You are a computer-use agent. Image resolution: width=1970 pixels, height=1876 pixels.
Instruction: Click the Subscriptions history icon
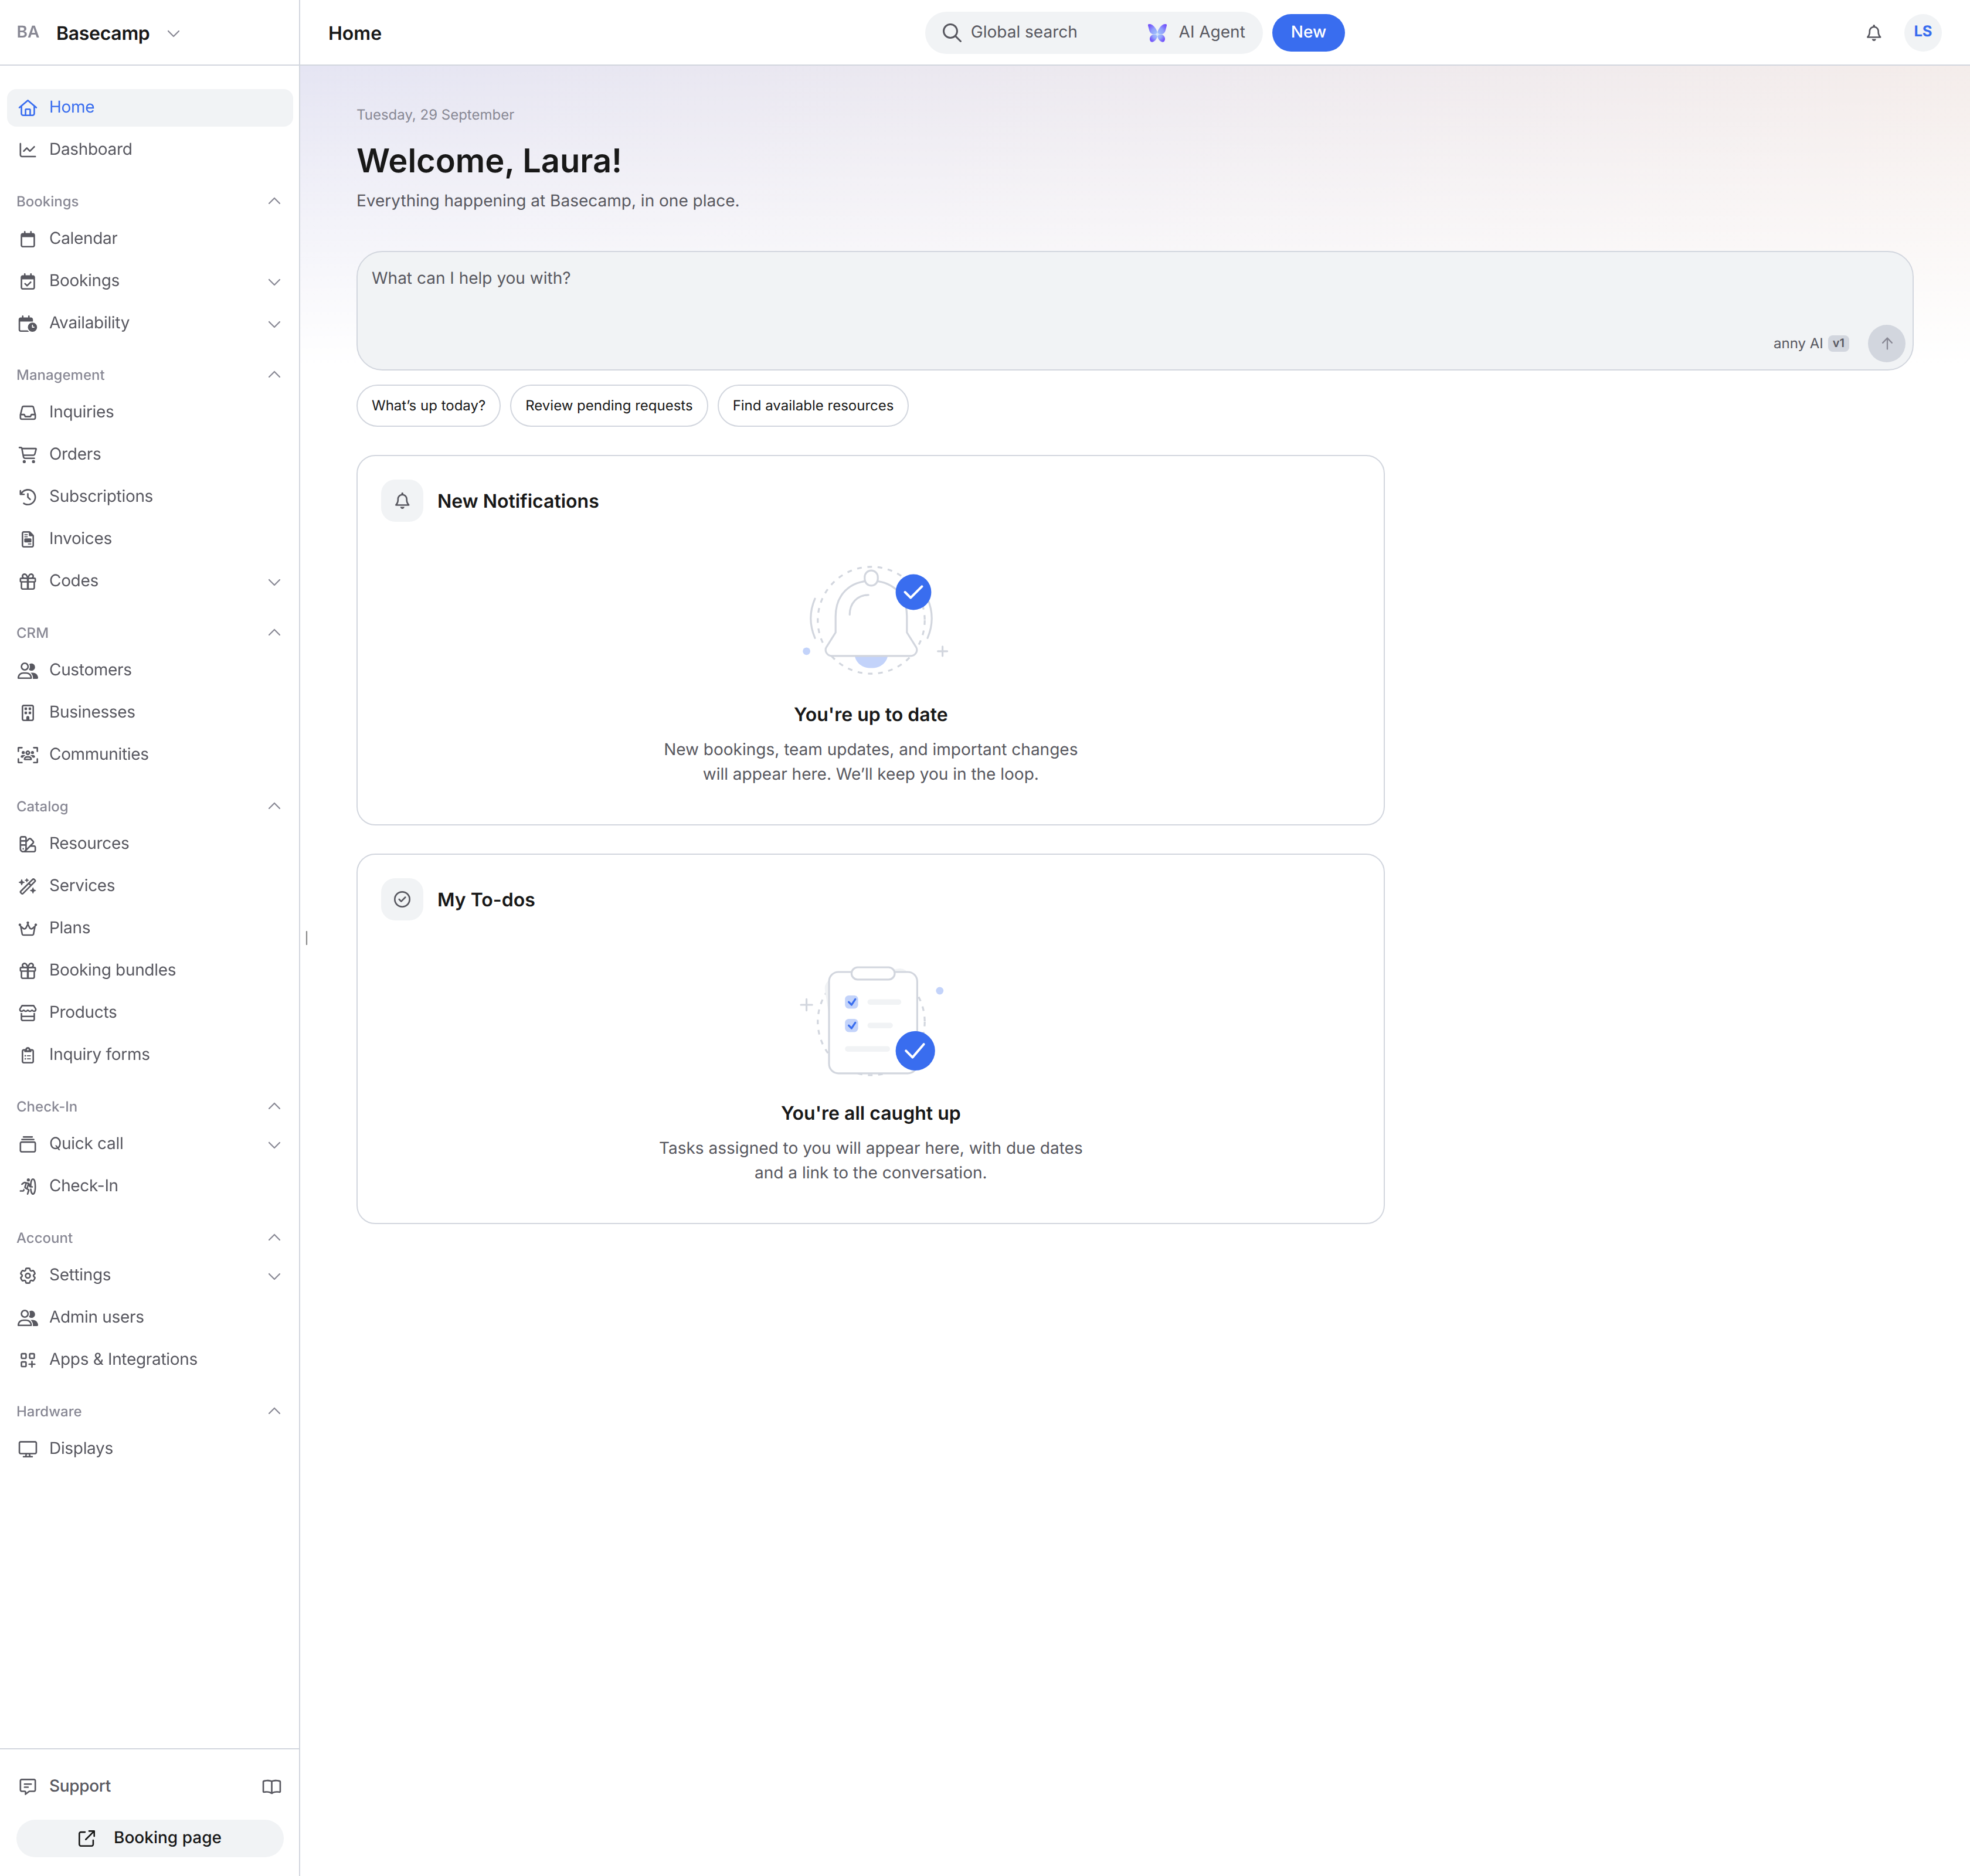tap(28, 497)
